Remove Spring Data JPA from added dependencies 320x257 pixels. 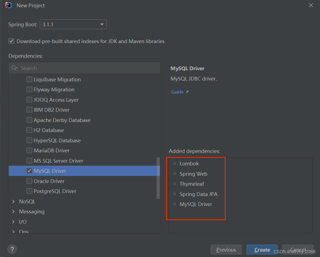[174, 194]
